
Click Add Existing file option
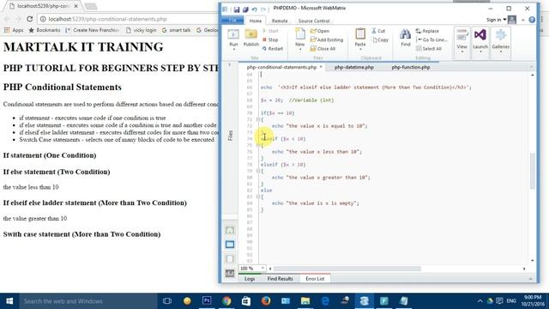327,40
